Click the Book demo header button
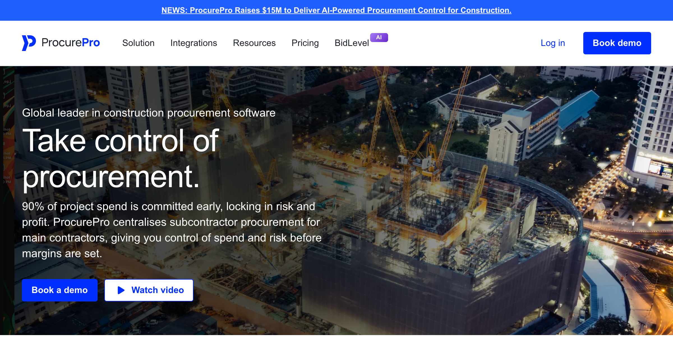Image resolution: width=673 pixels, height=353 pixels. [x=617, y=43]
